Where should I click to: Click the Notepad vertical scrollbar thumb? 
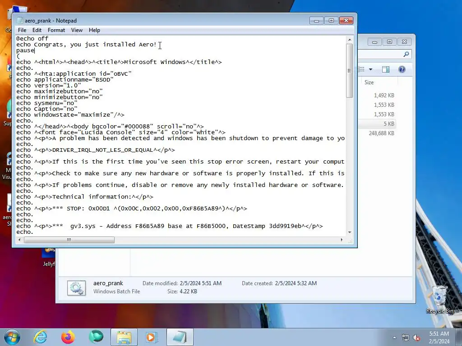tap(350, 71)
